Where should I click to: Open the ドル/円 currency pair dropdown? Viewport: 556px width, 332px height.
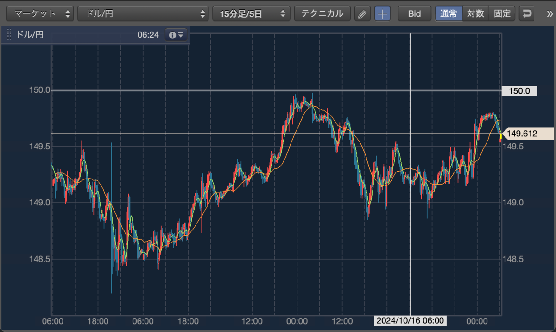click(x=143, y=13)
